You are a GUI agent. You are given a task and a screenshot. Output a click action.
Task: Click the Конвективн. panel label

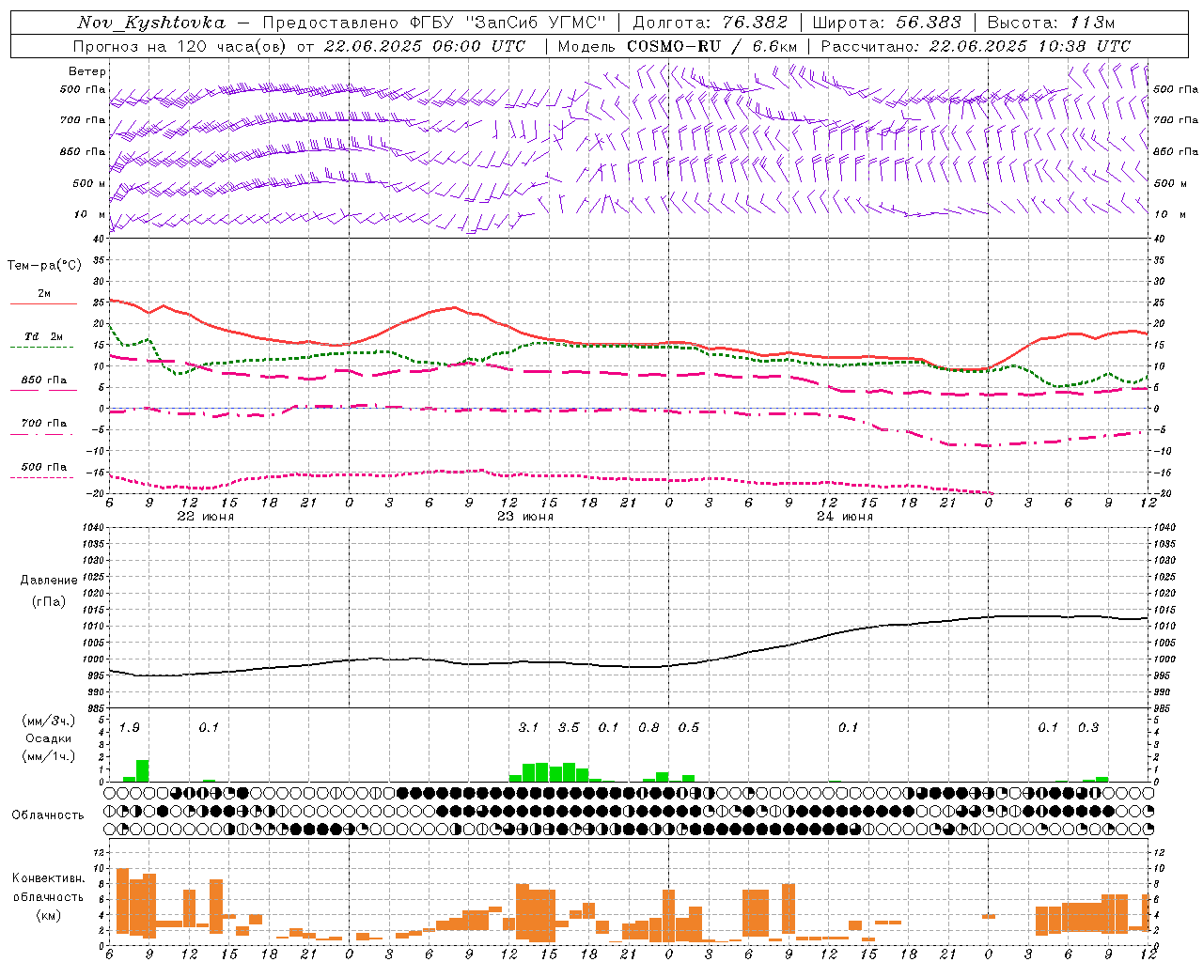coord(48,878)
